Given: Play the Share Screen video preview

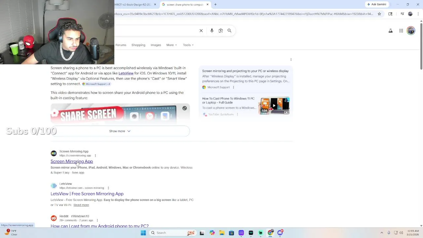Looking at the screenshot, I should (120, 114).
